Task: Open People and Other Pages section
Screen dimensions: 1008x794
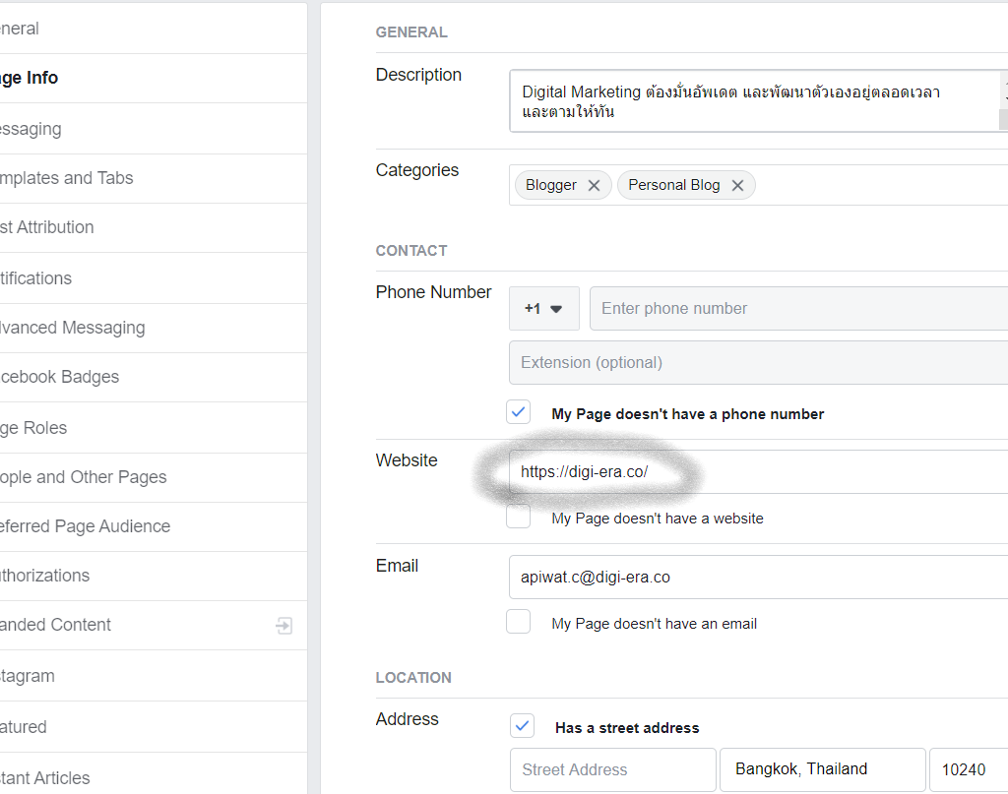Action: click(x=83, y=477)
